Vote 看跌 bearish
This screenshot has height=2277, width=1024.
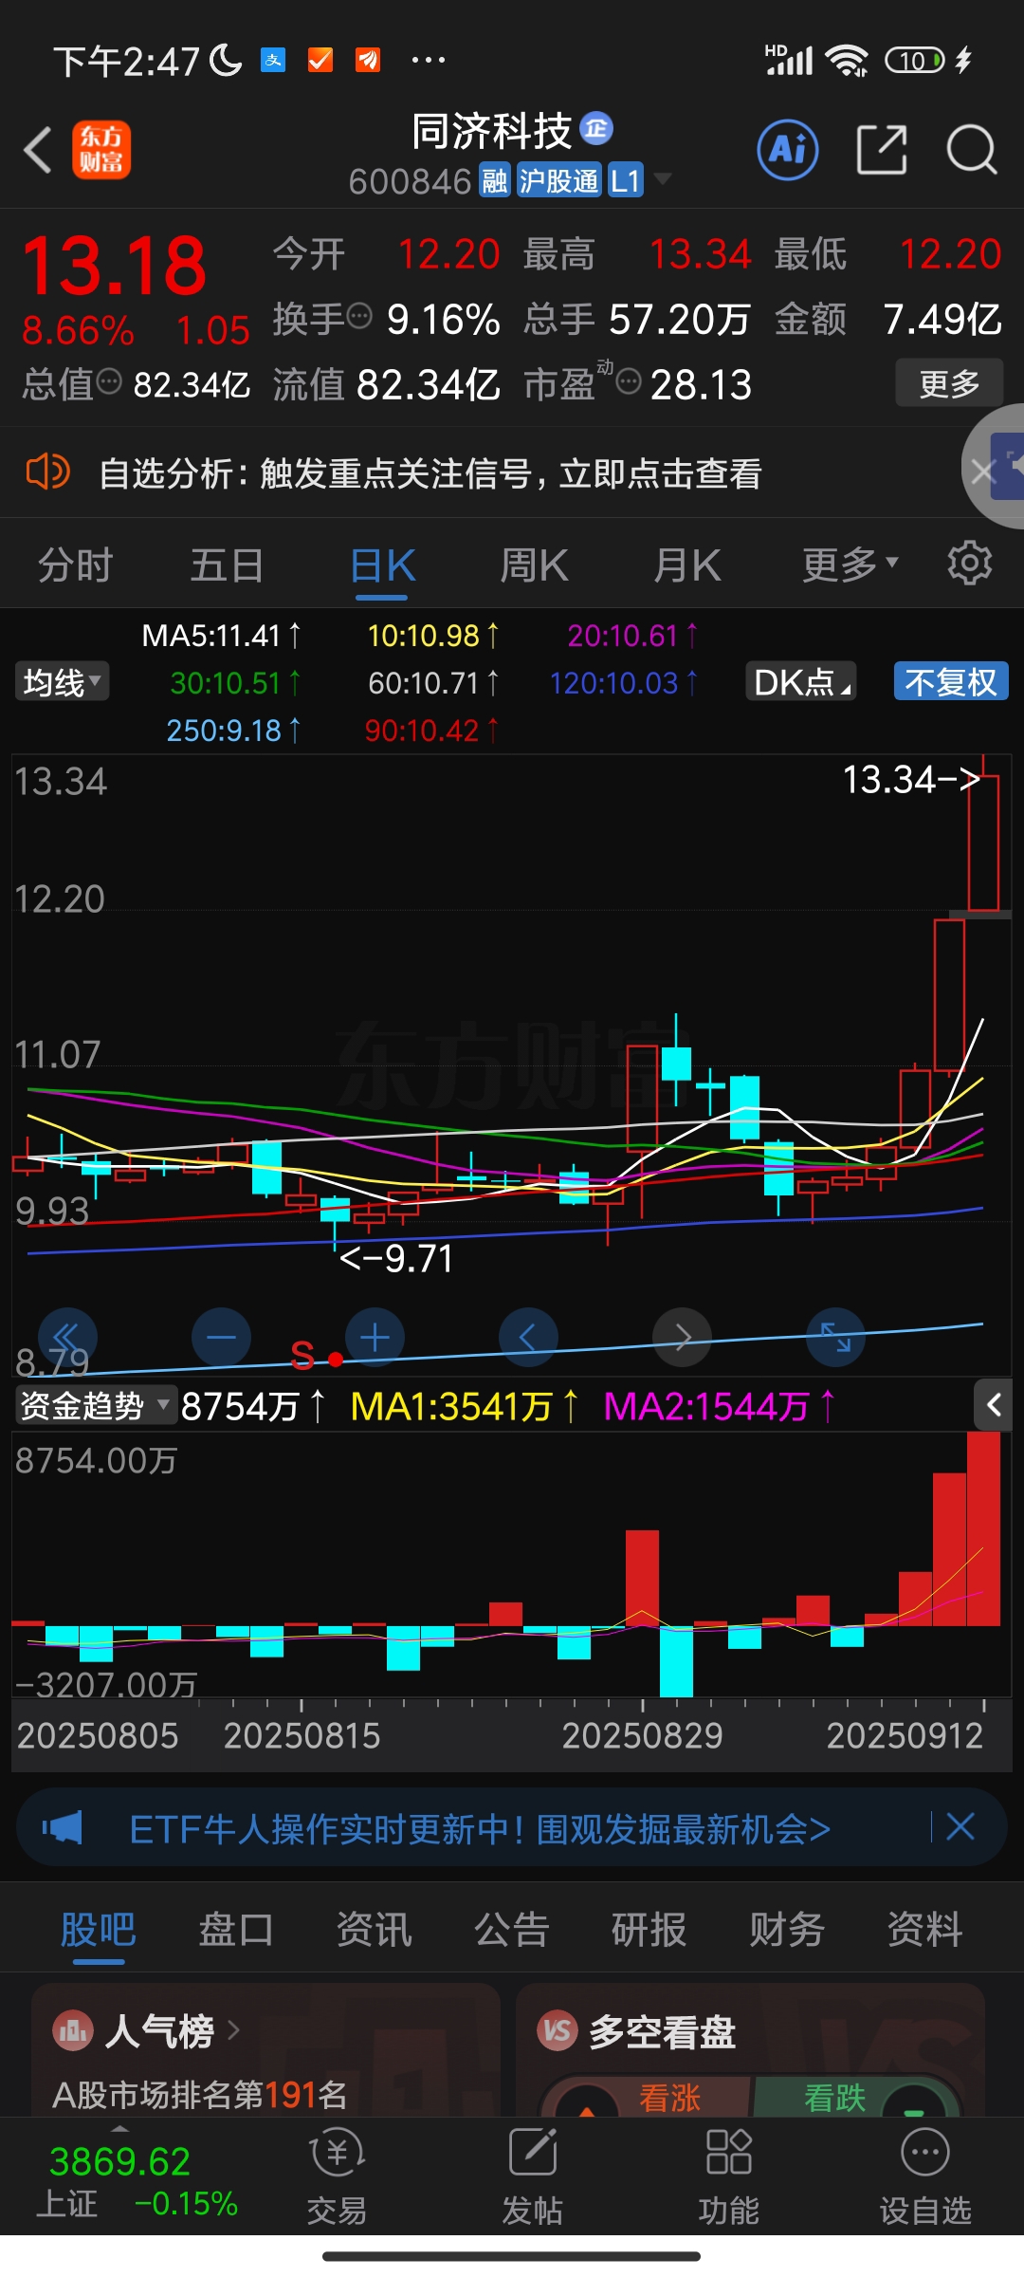pyautogui.click(x=835, y=2098)
